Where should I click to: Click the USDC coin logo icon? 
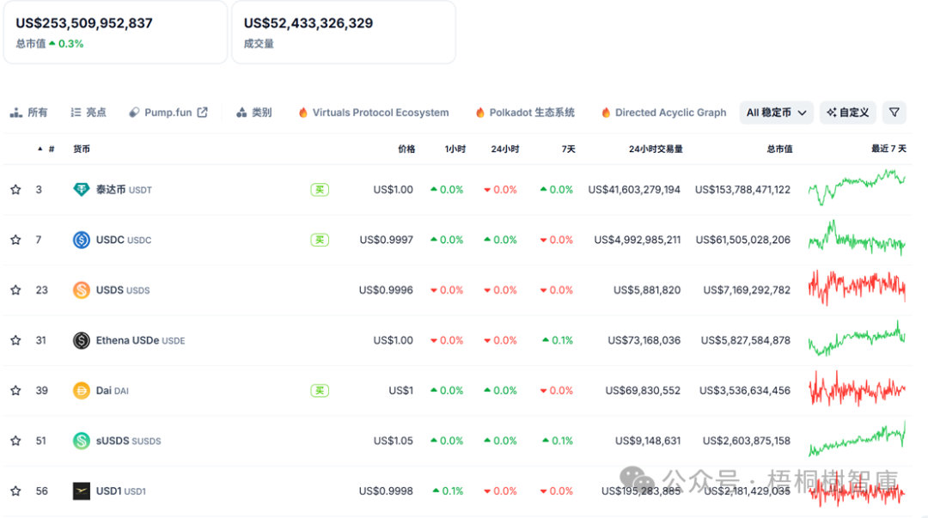tap(82, 240)
